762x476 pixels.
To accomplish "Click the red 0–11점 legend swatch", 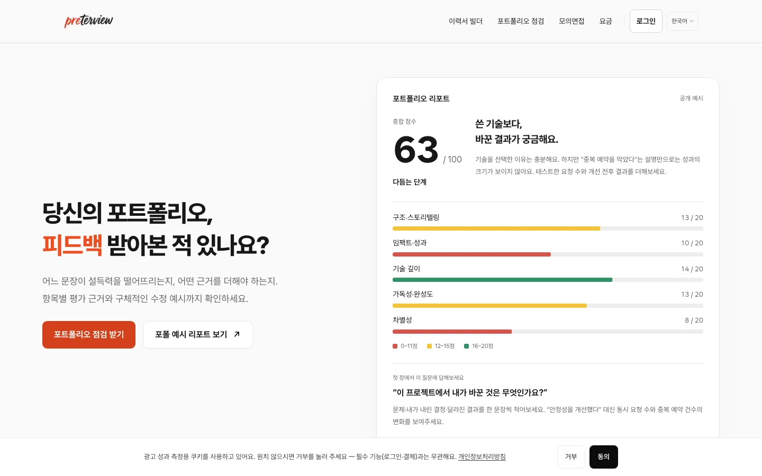I will [395, 346].
